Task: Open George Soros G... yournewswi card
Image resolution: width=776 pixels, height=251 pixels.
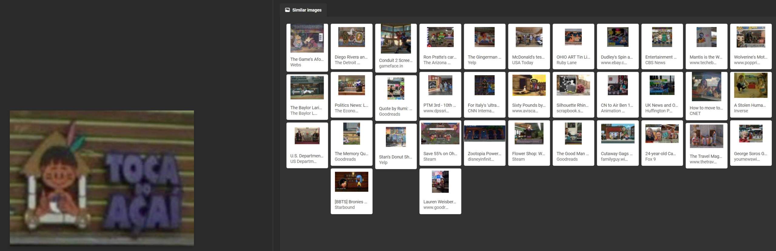Action: point(751,143)
